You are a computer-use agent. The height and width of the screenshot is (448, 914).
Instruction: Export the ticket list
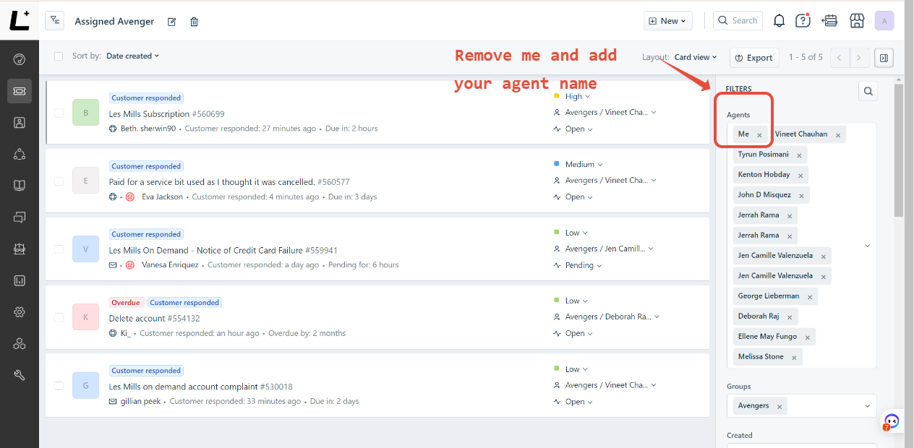click(x=754, y=58)
